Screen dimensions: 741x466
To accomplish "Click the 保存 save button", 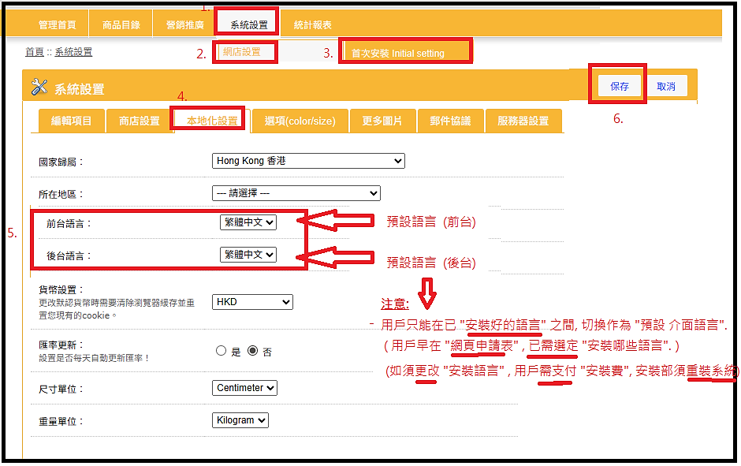I will (619, 87).
